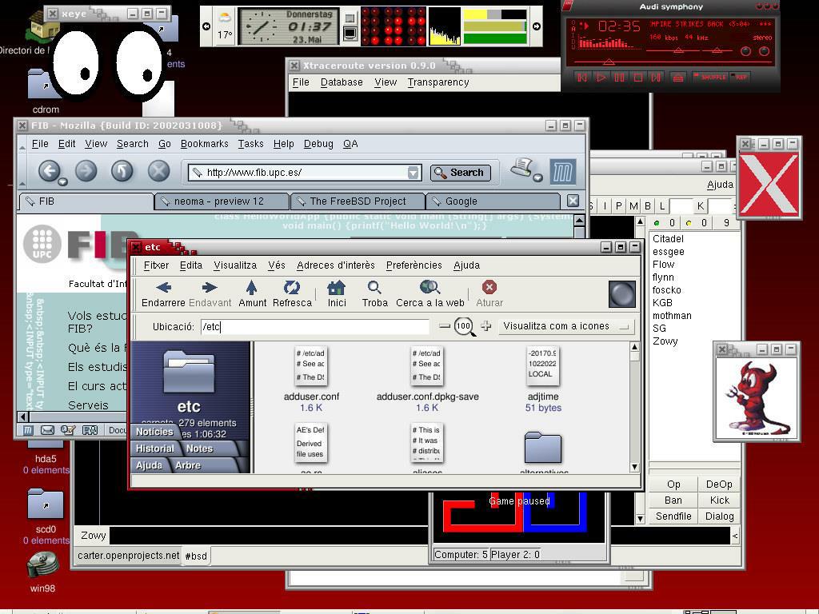This screenshot has width=819, height=614.
Task: Click the Amunt up-arrow toolbar icon
Action: [x=252, y=293]
